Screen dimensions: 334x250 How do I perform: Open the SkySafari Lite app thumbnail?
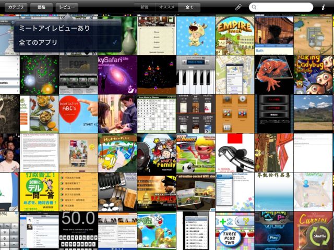point(117,75)
